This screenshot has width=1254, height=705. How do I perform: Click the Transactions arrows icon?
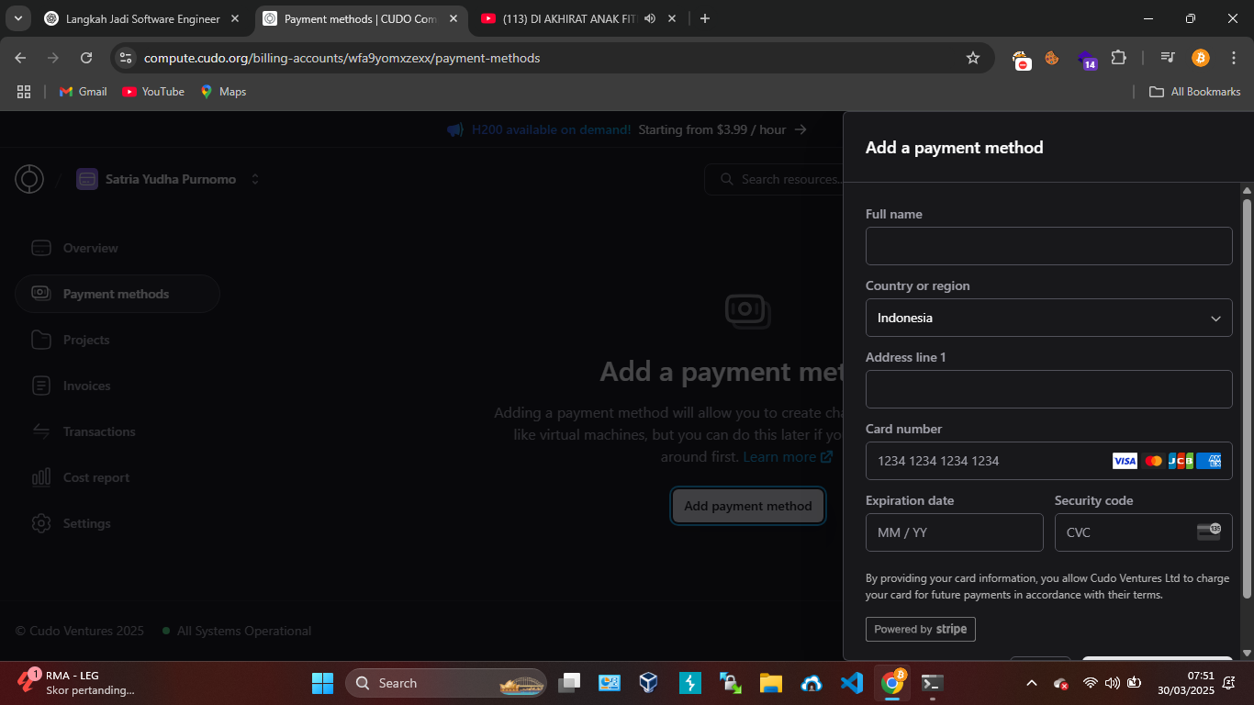40,431
